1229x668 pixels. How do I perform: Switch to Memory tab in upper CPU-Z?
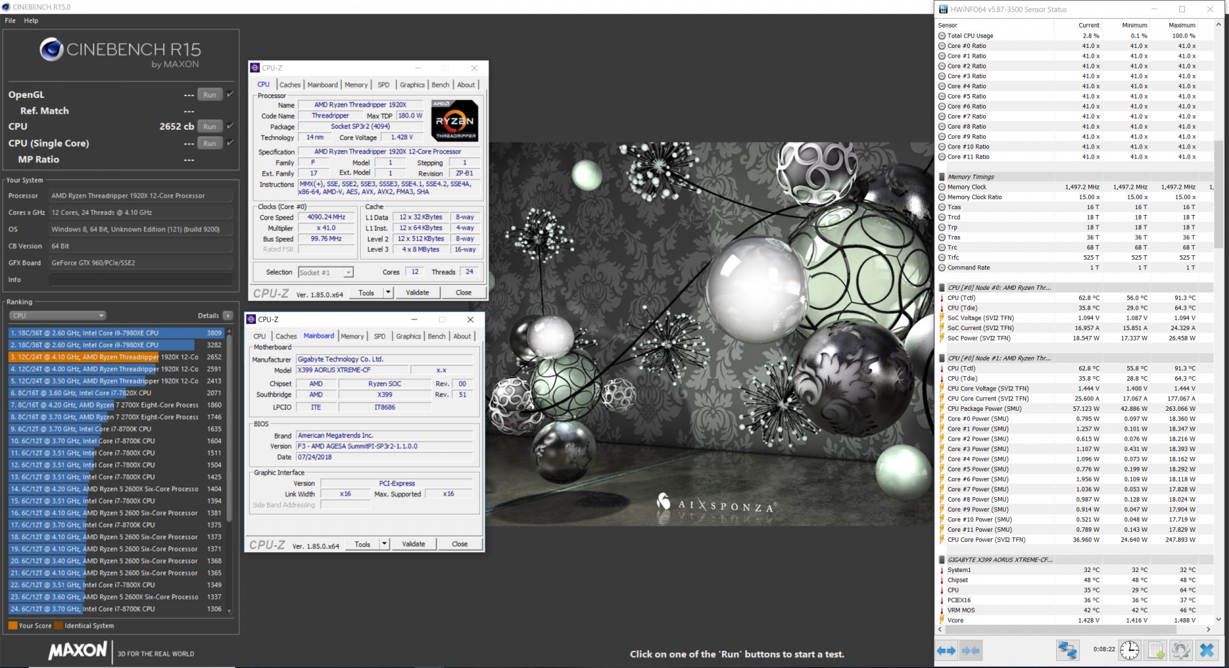356,84
